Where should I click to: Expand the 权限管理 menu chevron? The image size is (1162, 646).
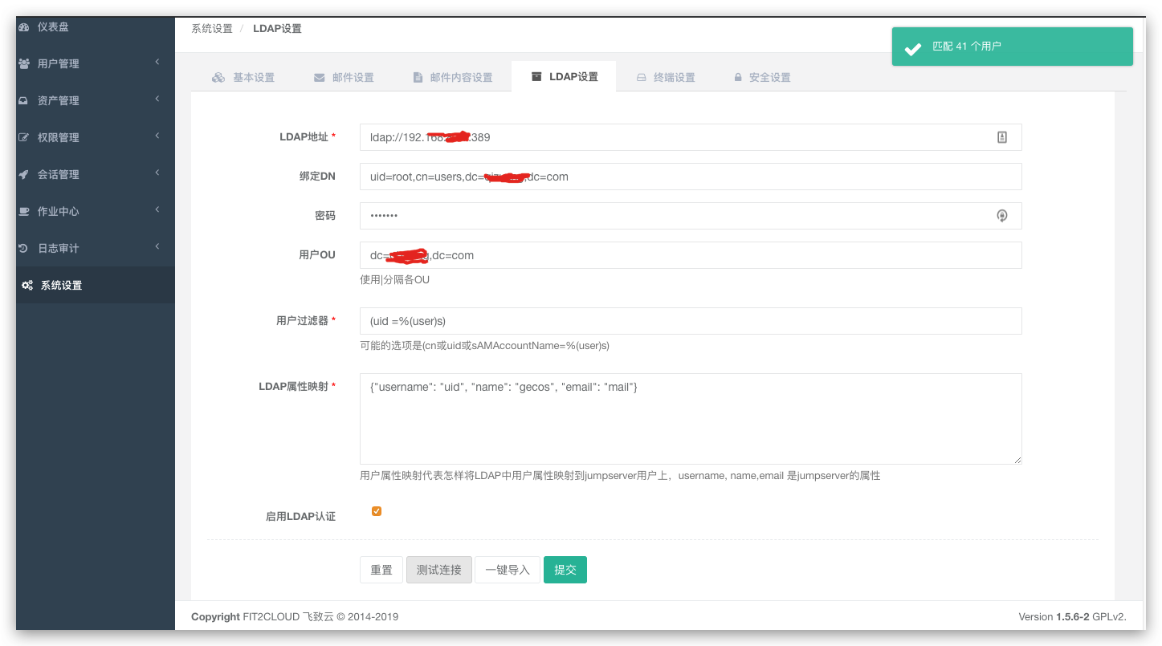click(157, 136)
